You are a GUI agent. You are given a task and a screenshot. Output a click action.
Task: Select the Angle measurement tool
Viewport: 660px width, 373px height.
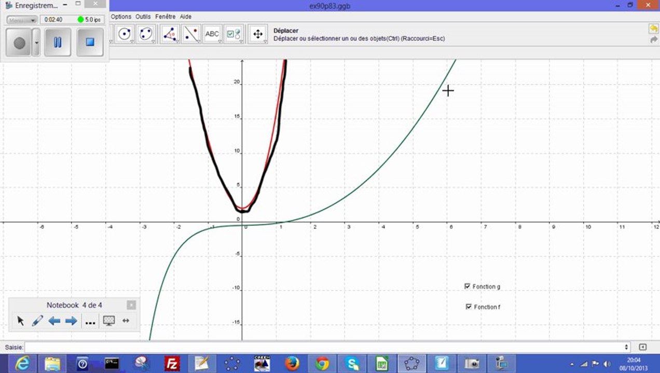pos(170,34)
